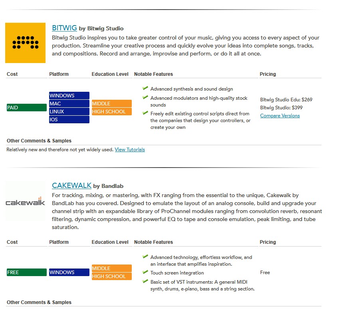Select Bitwig's HIGH SCHOOL education tag
Screen dimensions: 341x312
click(112, 111)
